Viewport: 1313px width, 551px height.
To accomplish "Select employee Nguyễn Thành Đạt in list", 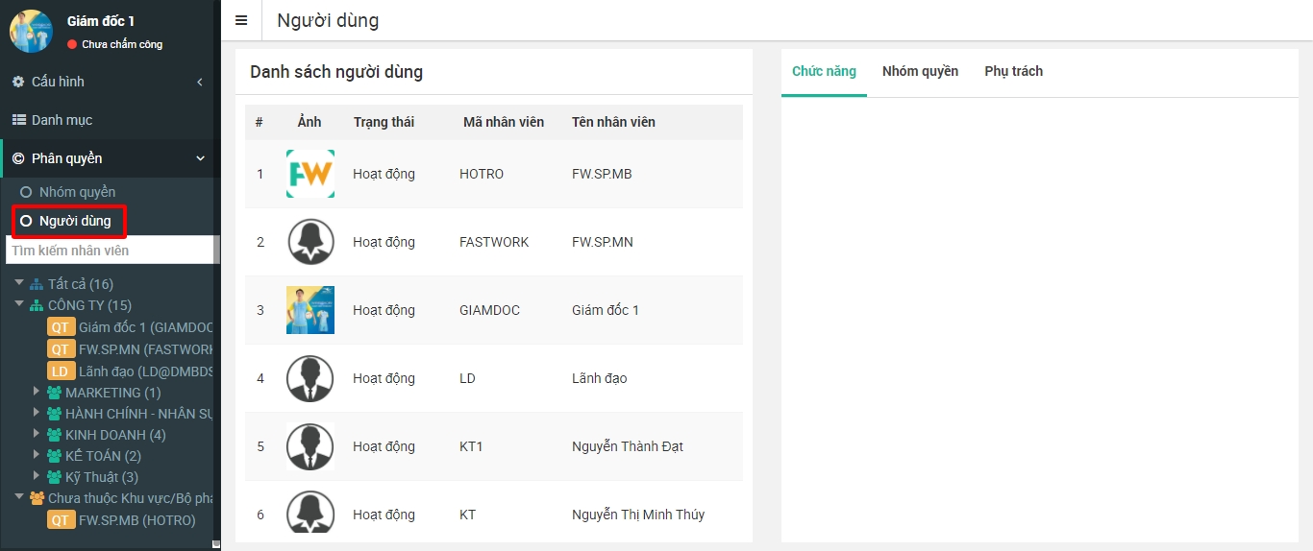I will tap(627, 446).
